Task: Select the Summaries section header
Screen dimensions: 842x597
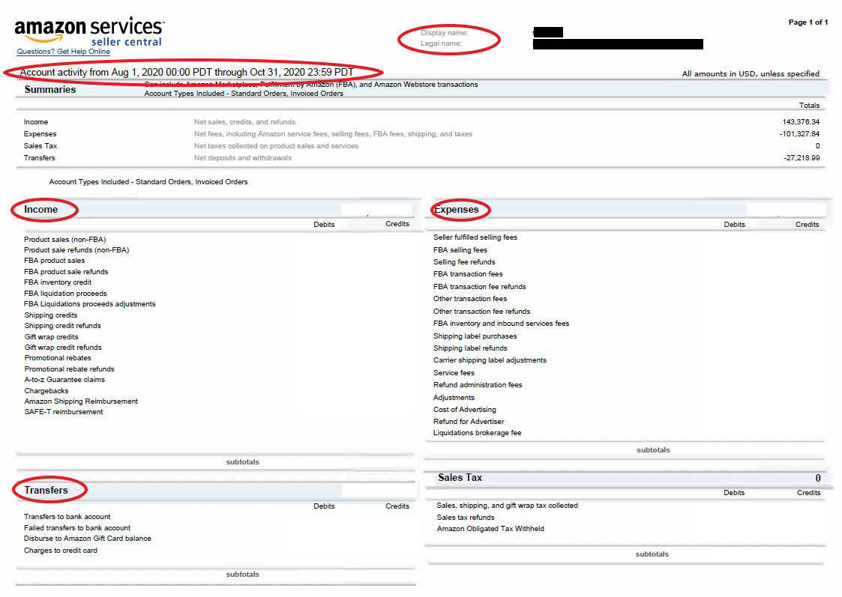Action: (50, 90)
